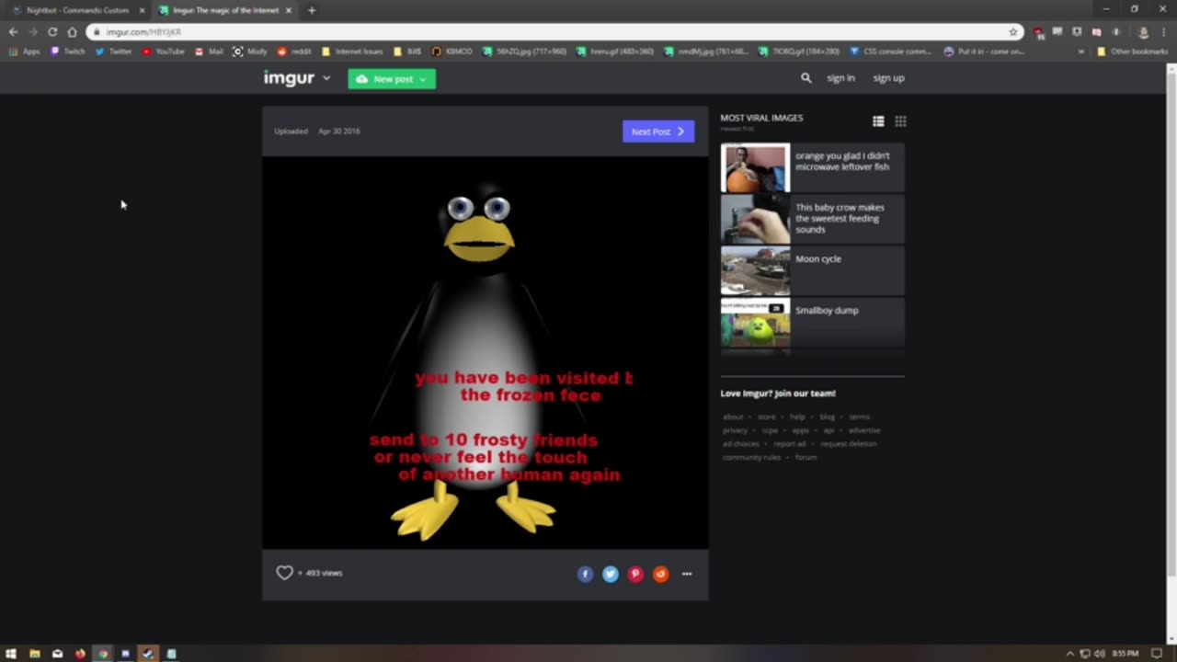Favorite the post with the heart icon
1177x662 pixels.
pos(284,573)
